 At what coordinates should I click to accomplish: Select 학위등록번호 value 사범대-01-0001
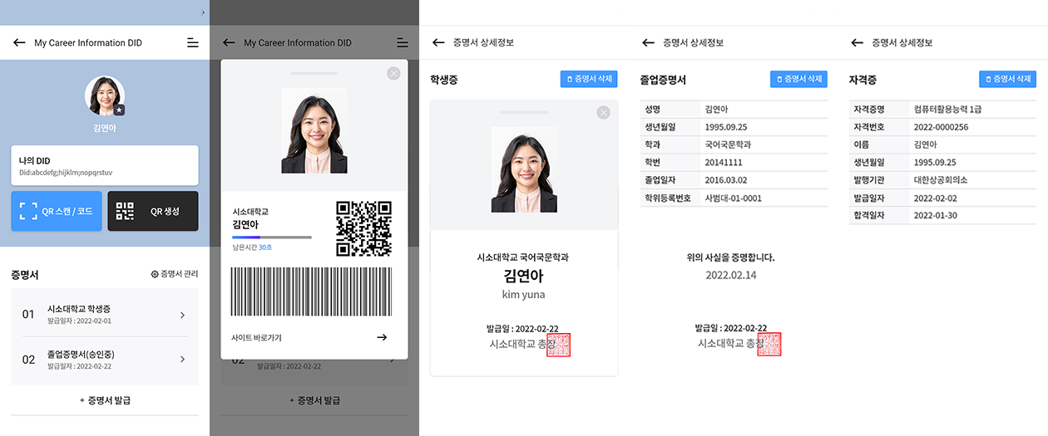click(x=734, y=198)
